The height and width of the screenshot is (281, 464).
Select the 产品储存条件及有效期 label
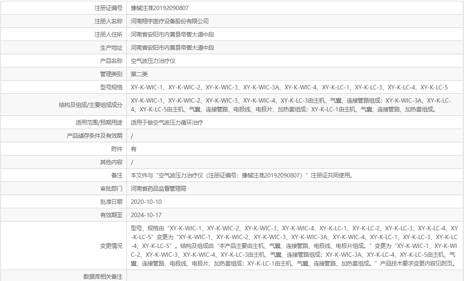point(94,136)
